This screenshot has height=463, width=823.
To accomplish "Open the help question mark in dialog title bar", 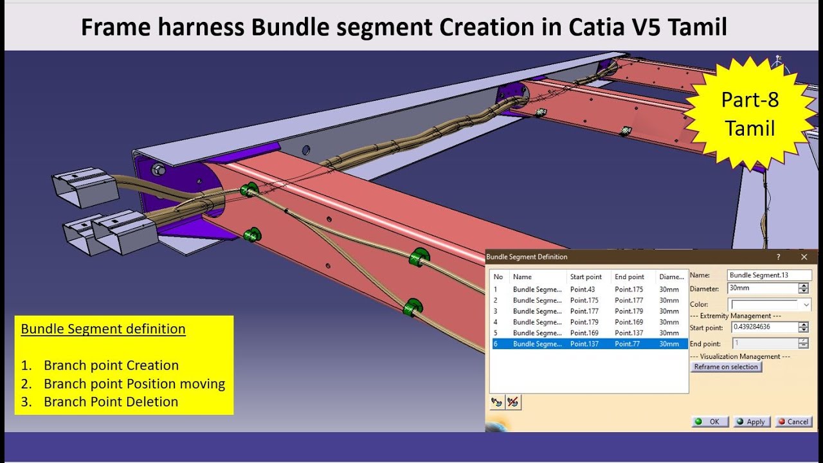I will pyautogui.click(x=779, y=257).
